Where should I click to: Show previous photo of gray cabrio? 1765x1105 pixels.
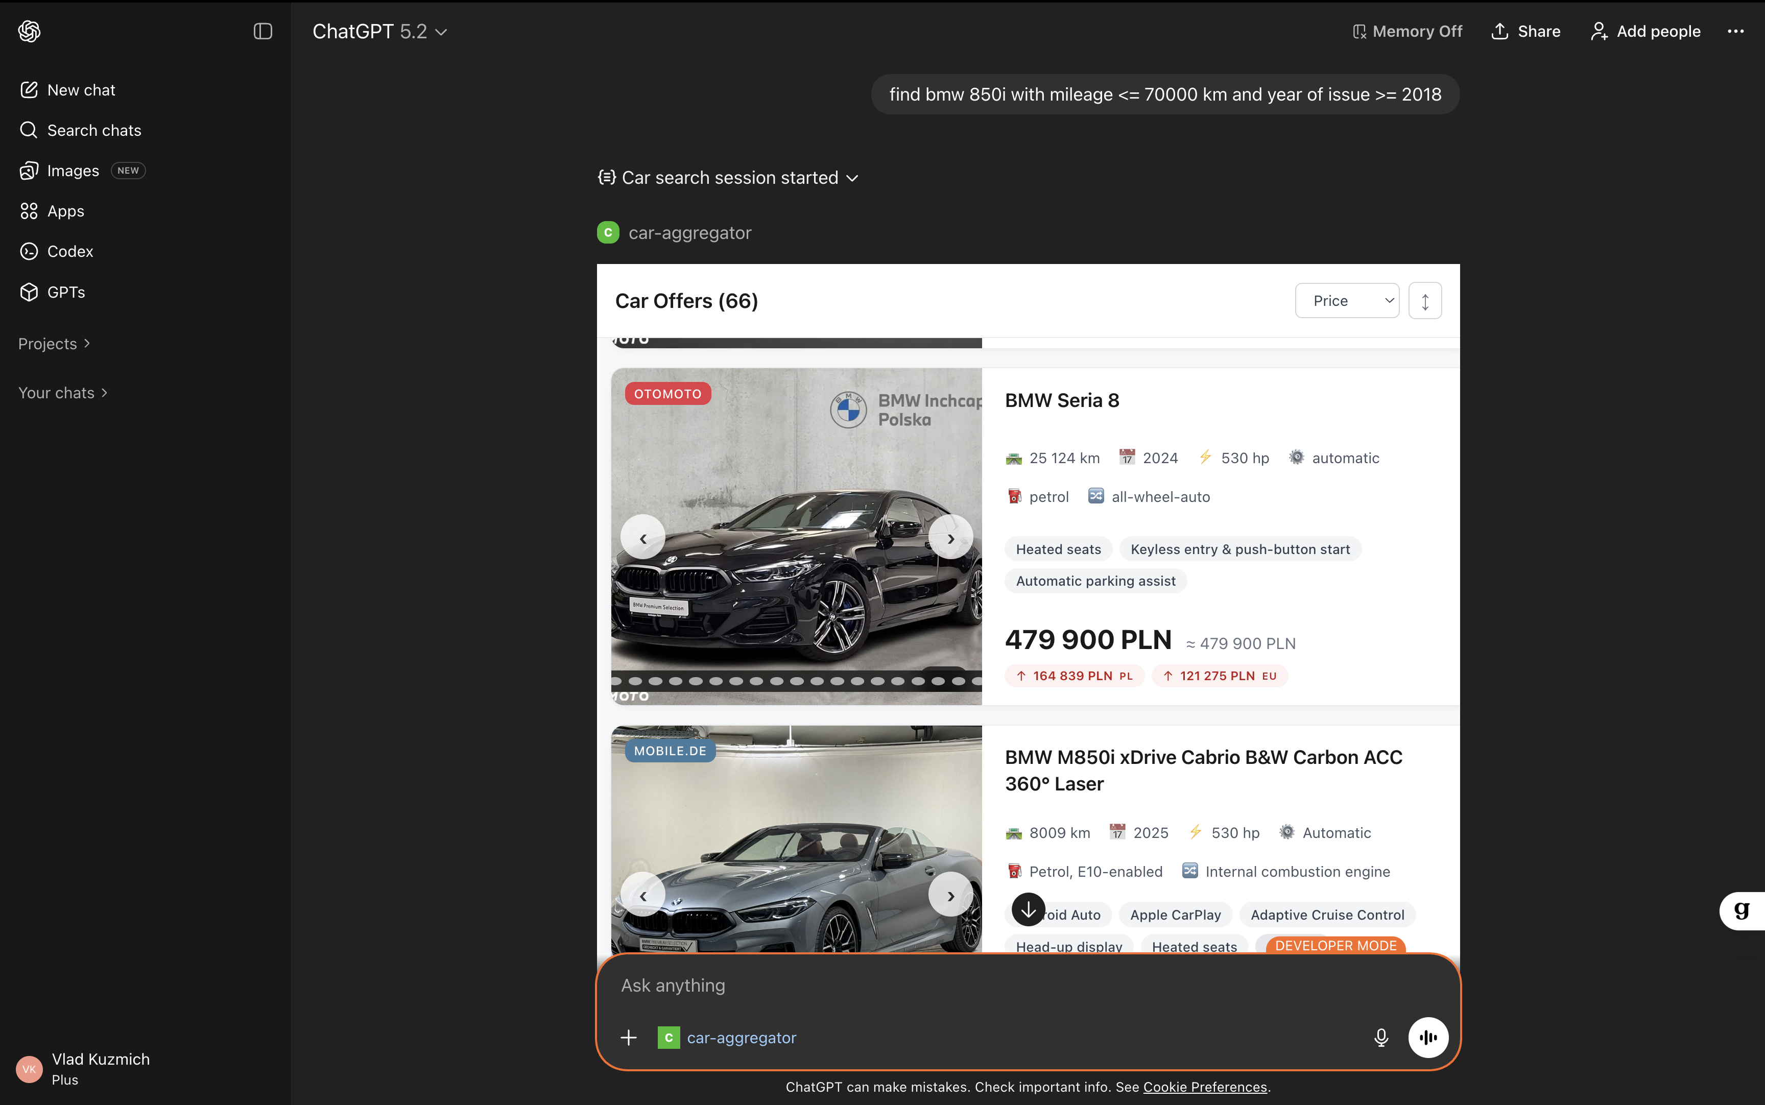click(x=643, y=895)
